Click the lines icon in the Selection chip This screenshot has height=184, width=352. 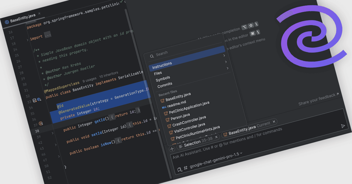point(180,146)
